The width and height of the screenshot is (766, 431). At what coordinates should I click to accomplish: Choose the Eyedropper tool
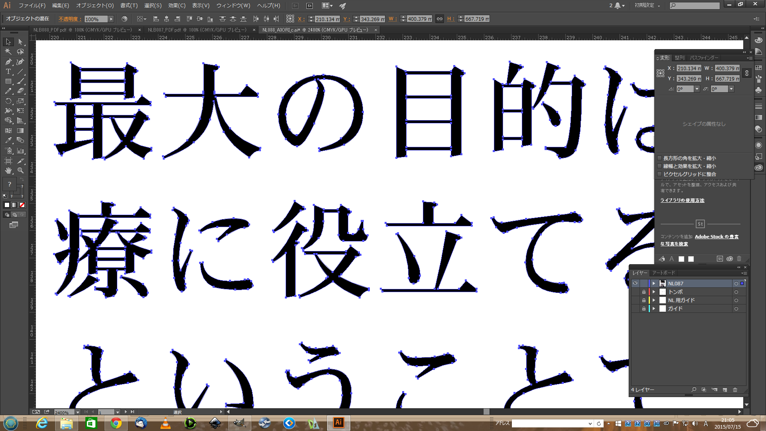pos(8,140)
